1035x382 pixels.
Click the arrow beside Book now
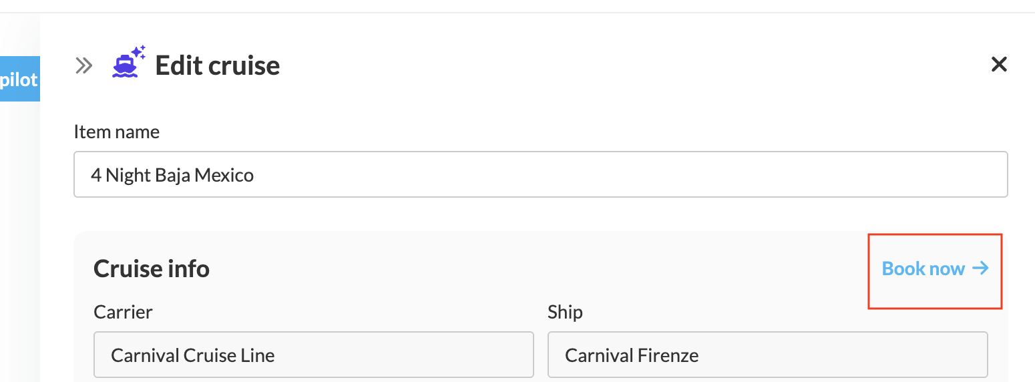point(980,268)
